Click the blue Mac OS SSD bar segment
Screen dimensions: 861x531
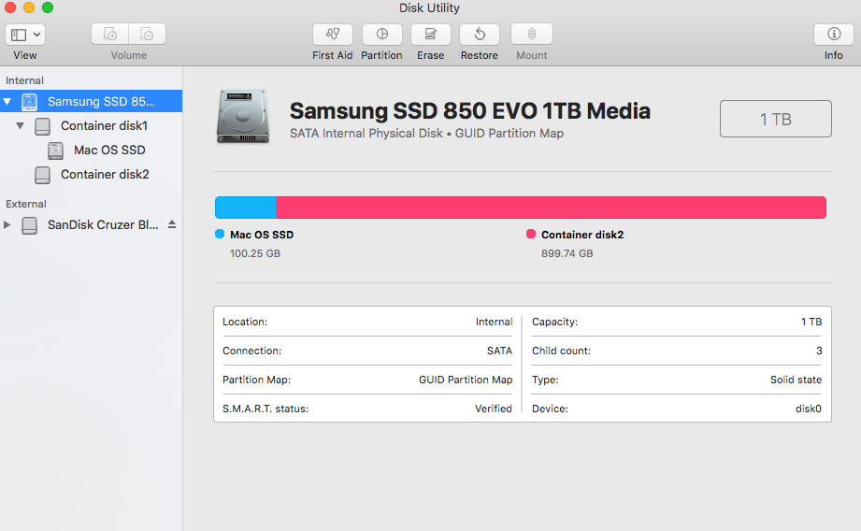[246, 208]
